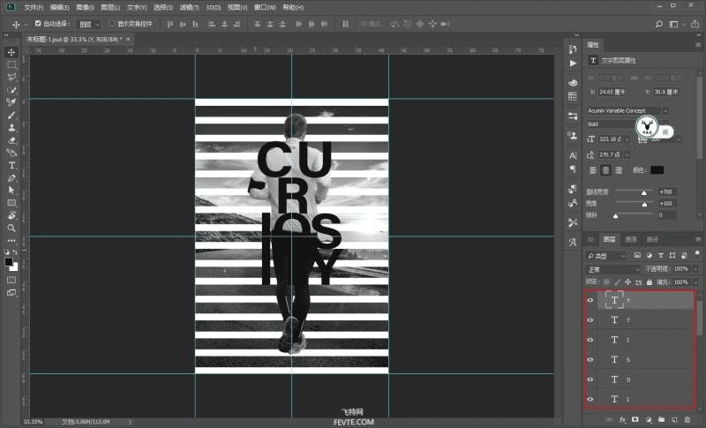
Task: Open the Actions play-button panel icon
Action: (573, 64)
